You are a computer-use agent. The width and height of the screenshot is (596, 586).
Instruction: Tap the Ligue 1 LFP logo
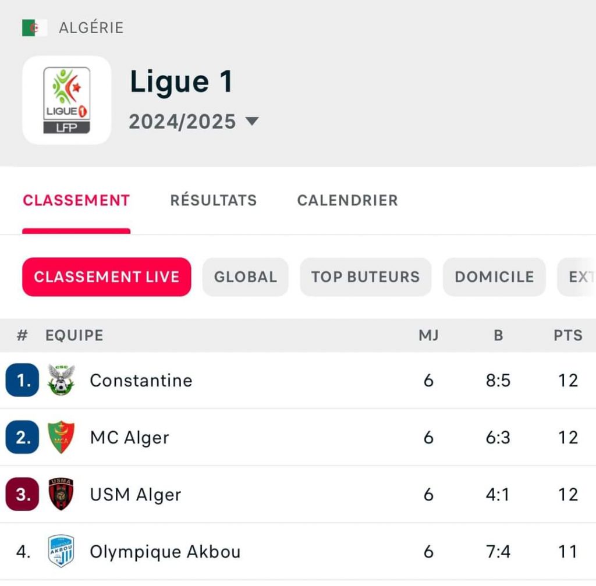67,100
